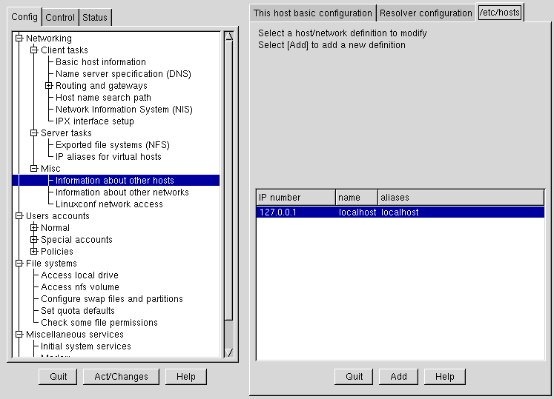Collapse the Client tasks branch
This screenshot has width=554, height=399.
(34, 50)
